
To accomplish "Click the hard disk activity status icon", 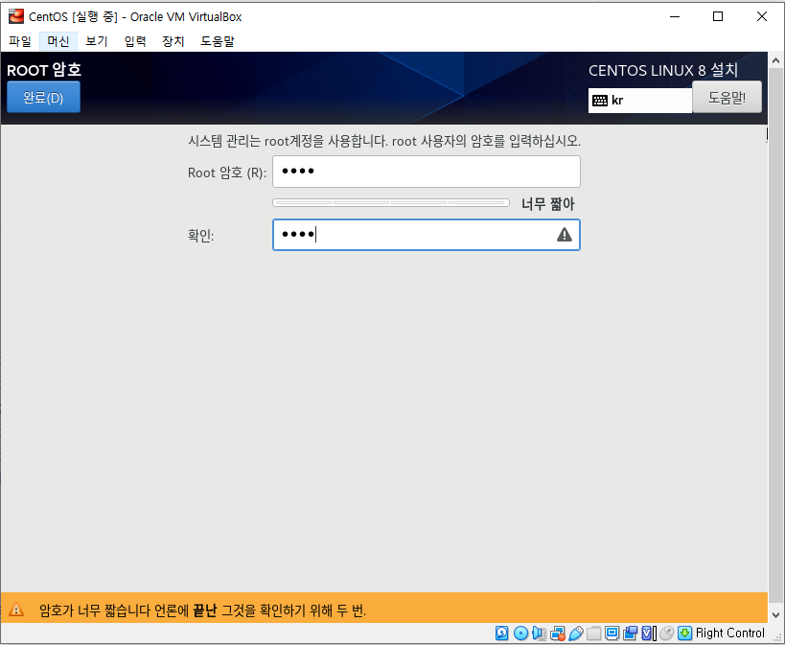I will click(502, 633).
